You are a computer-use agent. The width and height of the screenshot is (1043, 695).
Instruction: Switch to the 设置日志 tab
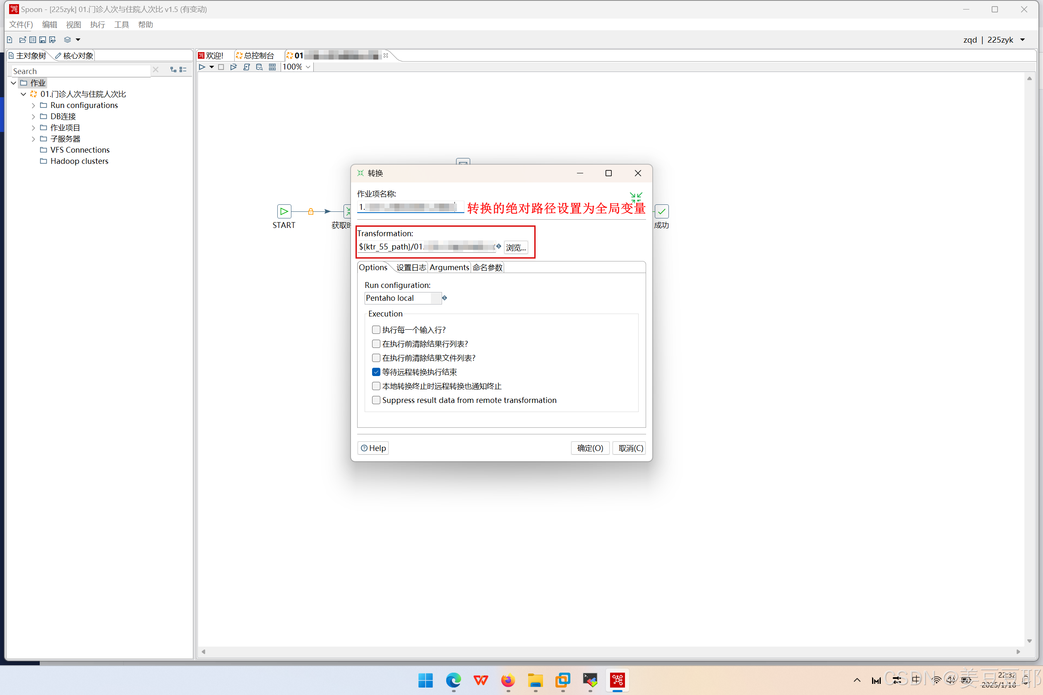pos(411,268)
